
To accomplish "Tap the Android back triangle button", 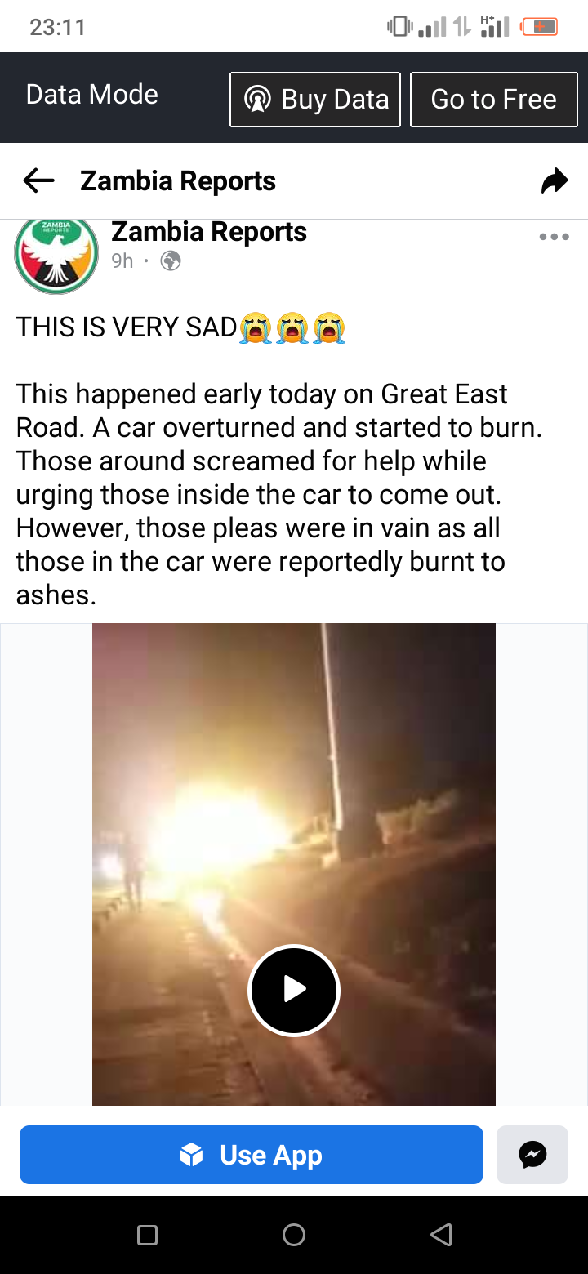I will pyautogui.click(x=441, y=1235).
